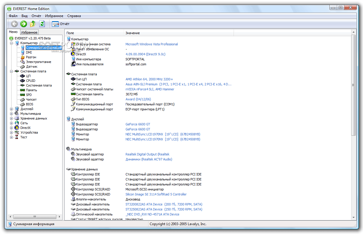Viewport: 363px width, 234px height.
Task: Select the DirectX icon in tree
Action: [x=17, y=128]
